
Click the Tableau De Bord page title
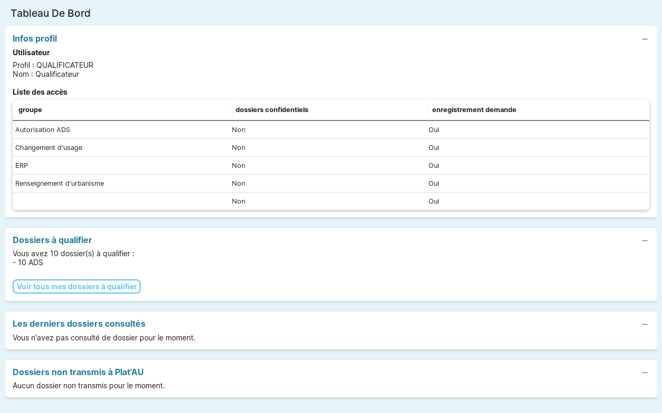(x=51, y=13)
